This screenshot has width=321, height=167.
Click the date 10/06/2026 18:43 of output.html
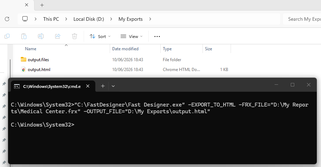coord(128,70)
